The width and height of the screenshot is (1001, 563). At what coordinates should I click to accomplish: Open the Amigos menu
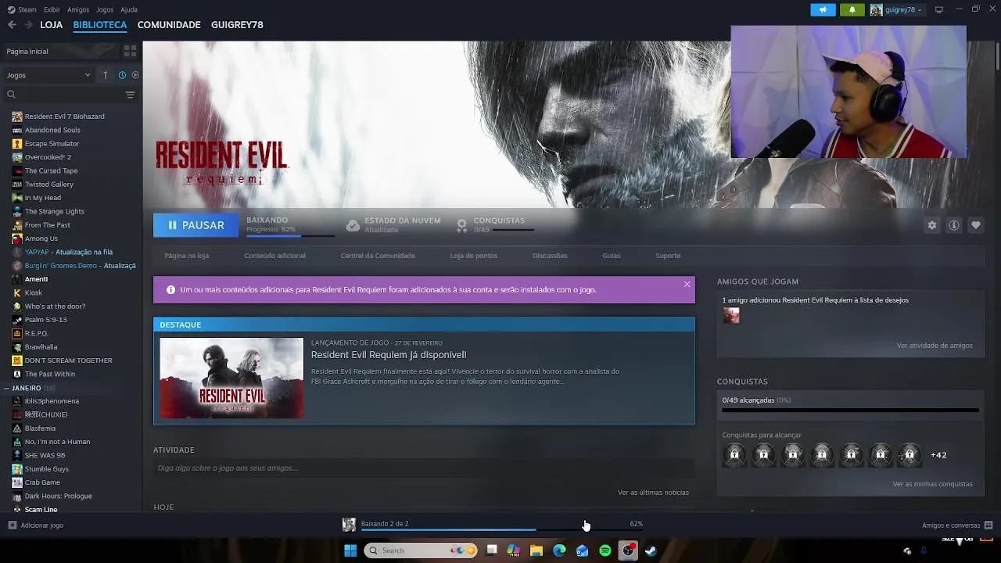[x=78, y=9]
